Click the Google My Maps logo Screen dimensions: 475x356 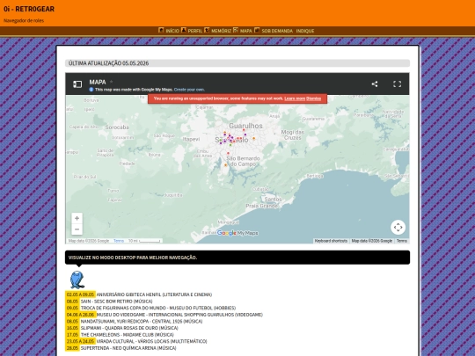pos(237,233)
